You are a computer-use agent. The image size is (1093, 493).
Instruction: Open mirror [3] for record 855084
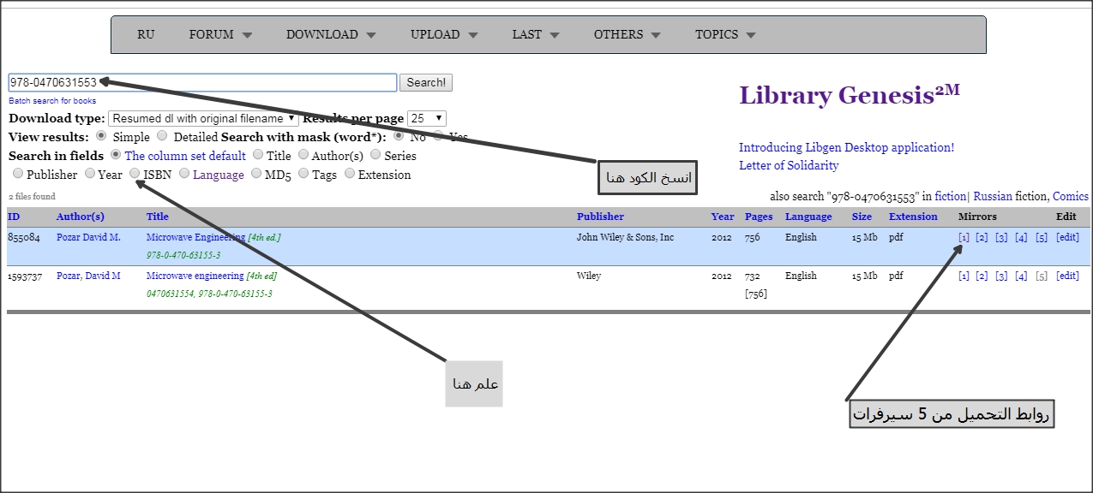click(x=1001, y=237)
